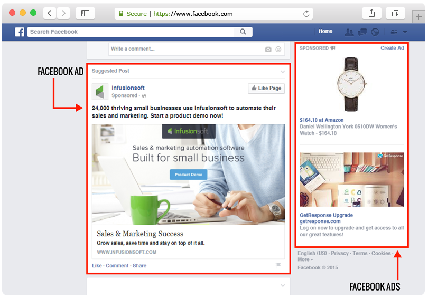The image size is (428, 300).
Task: Go to the Home tab
Action: point(325,31)
